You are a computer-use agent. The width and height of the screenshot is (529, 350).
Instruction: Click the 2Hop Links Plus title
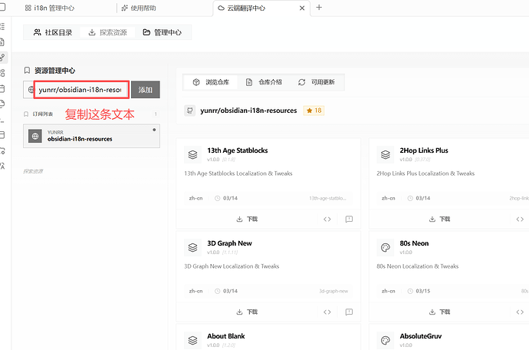424,150
